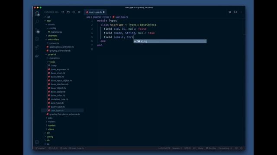Split the editor with the layout icon
Viewport: 277px width, 155px height.
[235, 12]
